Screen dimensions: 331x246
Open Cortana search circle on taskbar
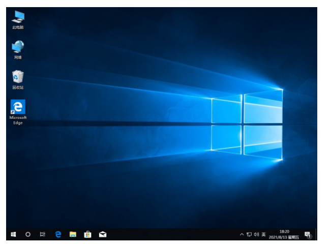click(x=28, y=234)
